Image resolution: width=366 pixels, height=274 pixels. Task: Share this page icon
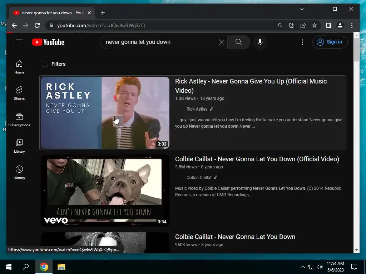[303, 25]
